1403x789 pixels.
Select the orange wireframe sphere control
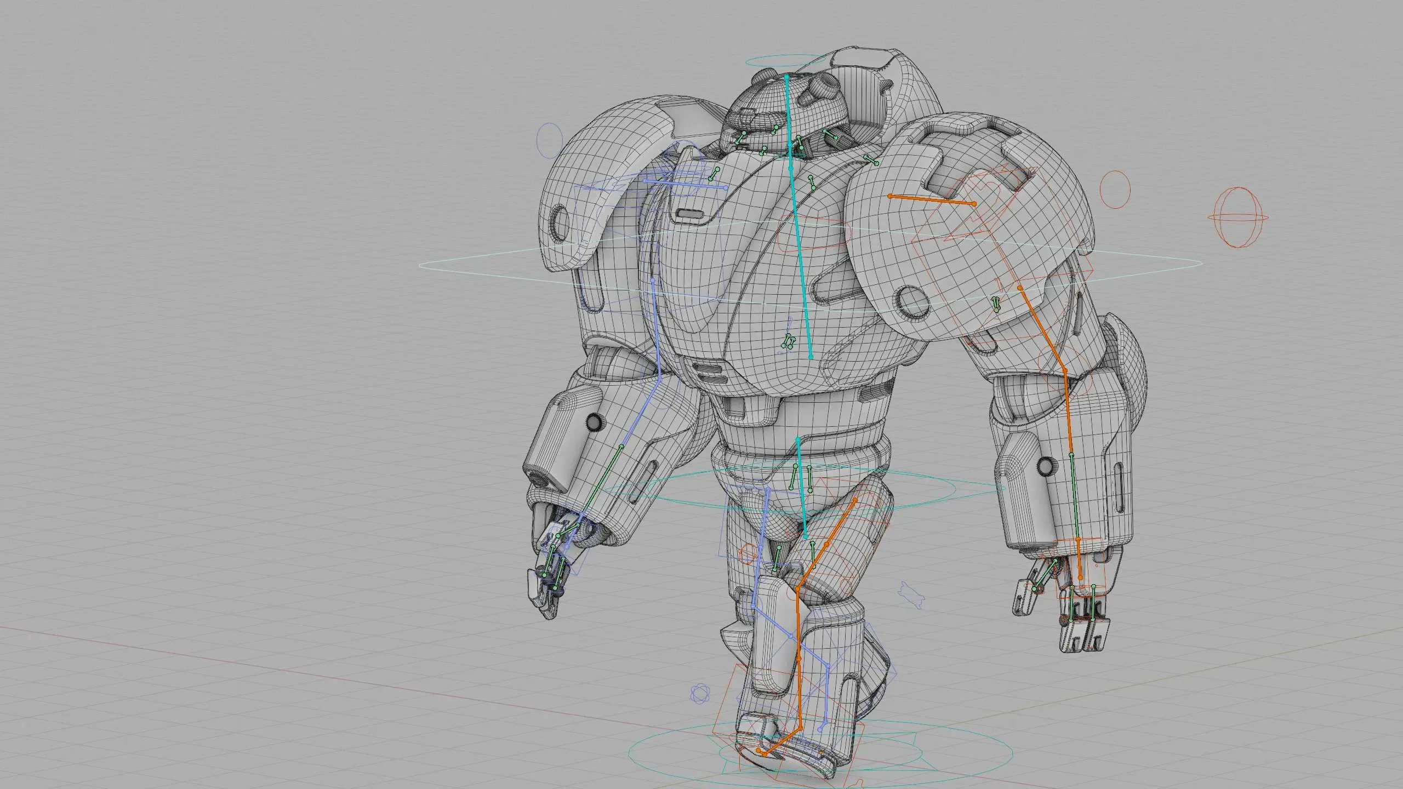(x=1238, y=218)
